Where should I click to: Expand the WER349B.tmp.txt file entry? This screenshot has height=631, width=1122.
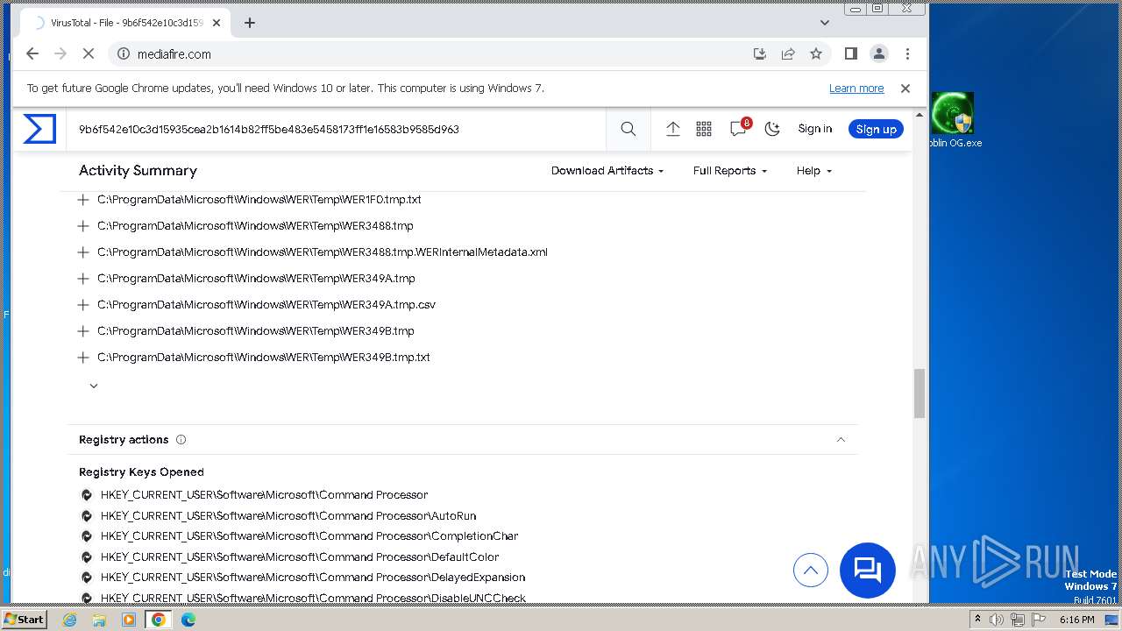(83, 358)
